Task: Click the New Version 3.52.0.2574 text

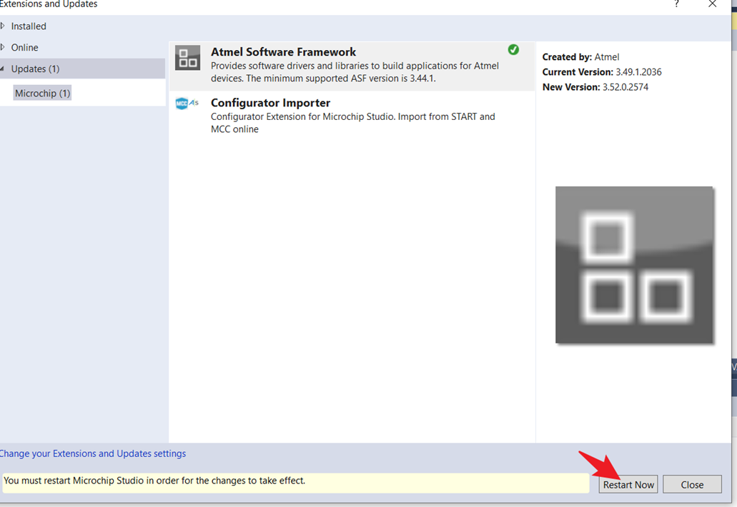Action: (x=595, y=87)
